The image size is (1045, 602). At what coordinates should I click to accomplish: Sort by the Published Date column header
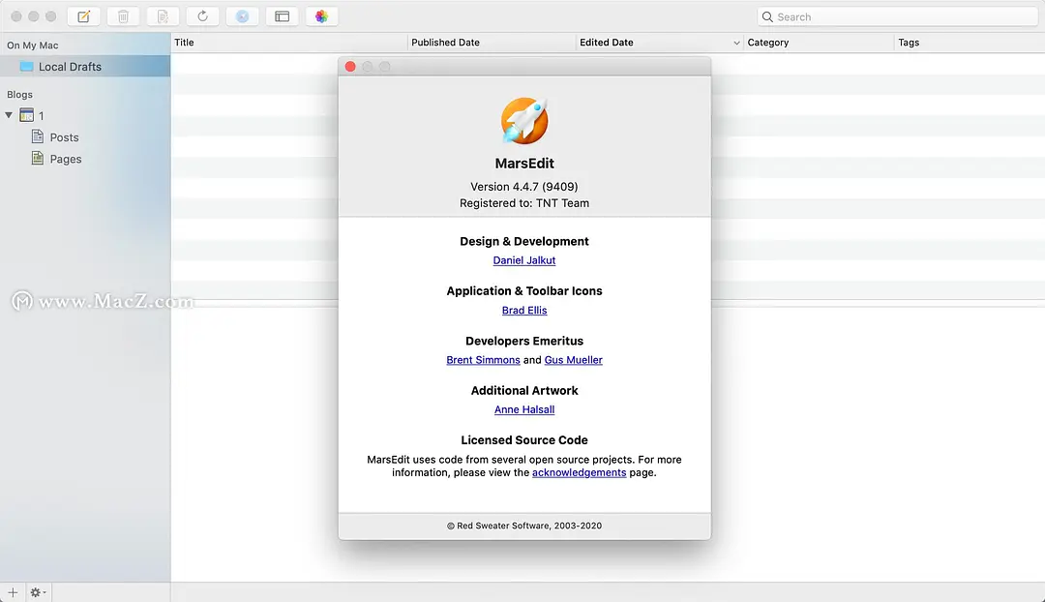(x=492, y=43)
